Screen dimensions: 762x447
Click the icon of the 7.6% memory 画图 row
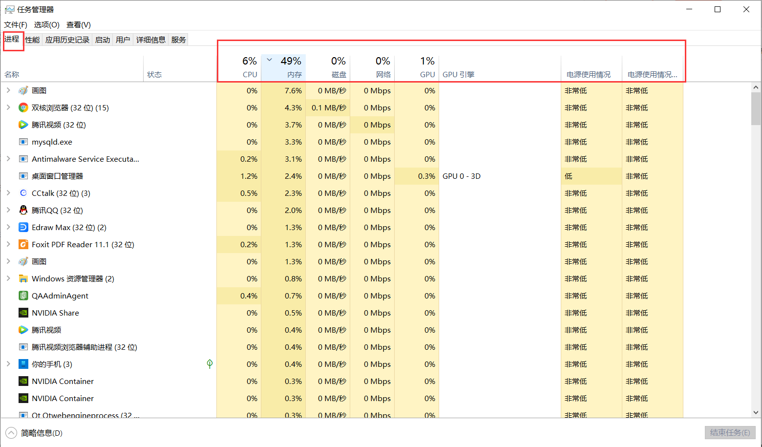click(x=23, y=90)
